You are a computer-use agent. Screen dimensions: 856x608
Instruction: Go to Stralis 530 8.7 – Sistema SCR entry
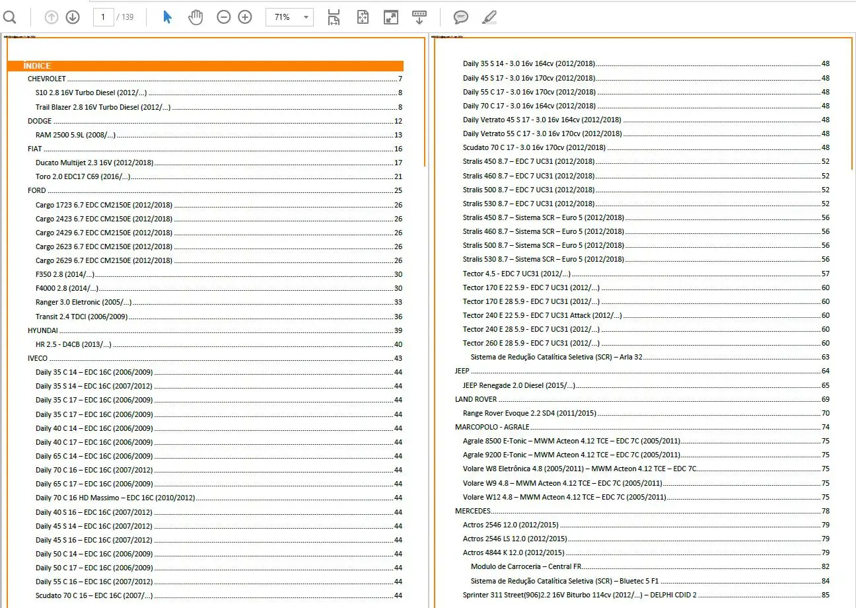tap(646, 259)
